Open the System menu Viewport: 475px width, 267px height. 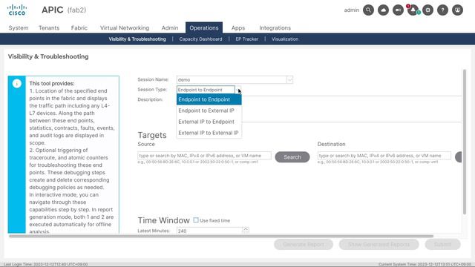tap(19, 28)
